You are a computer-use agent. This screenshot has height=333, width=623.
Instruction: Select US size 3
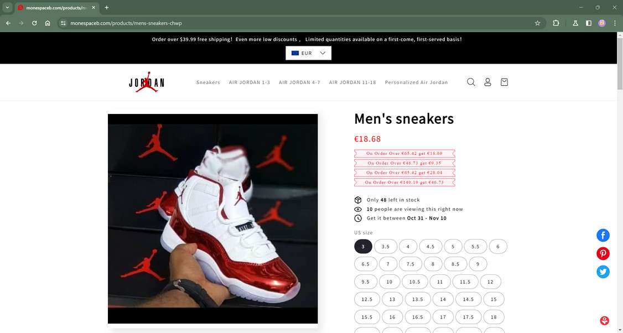pyautogui.click(x=363, y=246)
